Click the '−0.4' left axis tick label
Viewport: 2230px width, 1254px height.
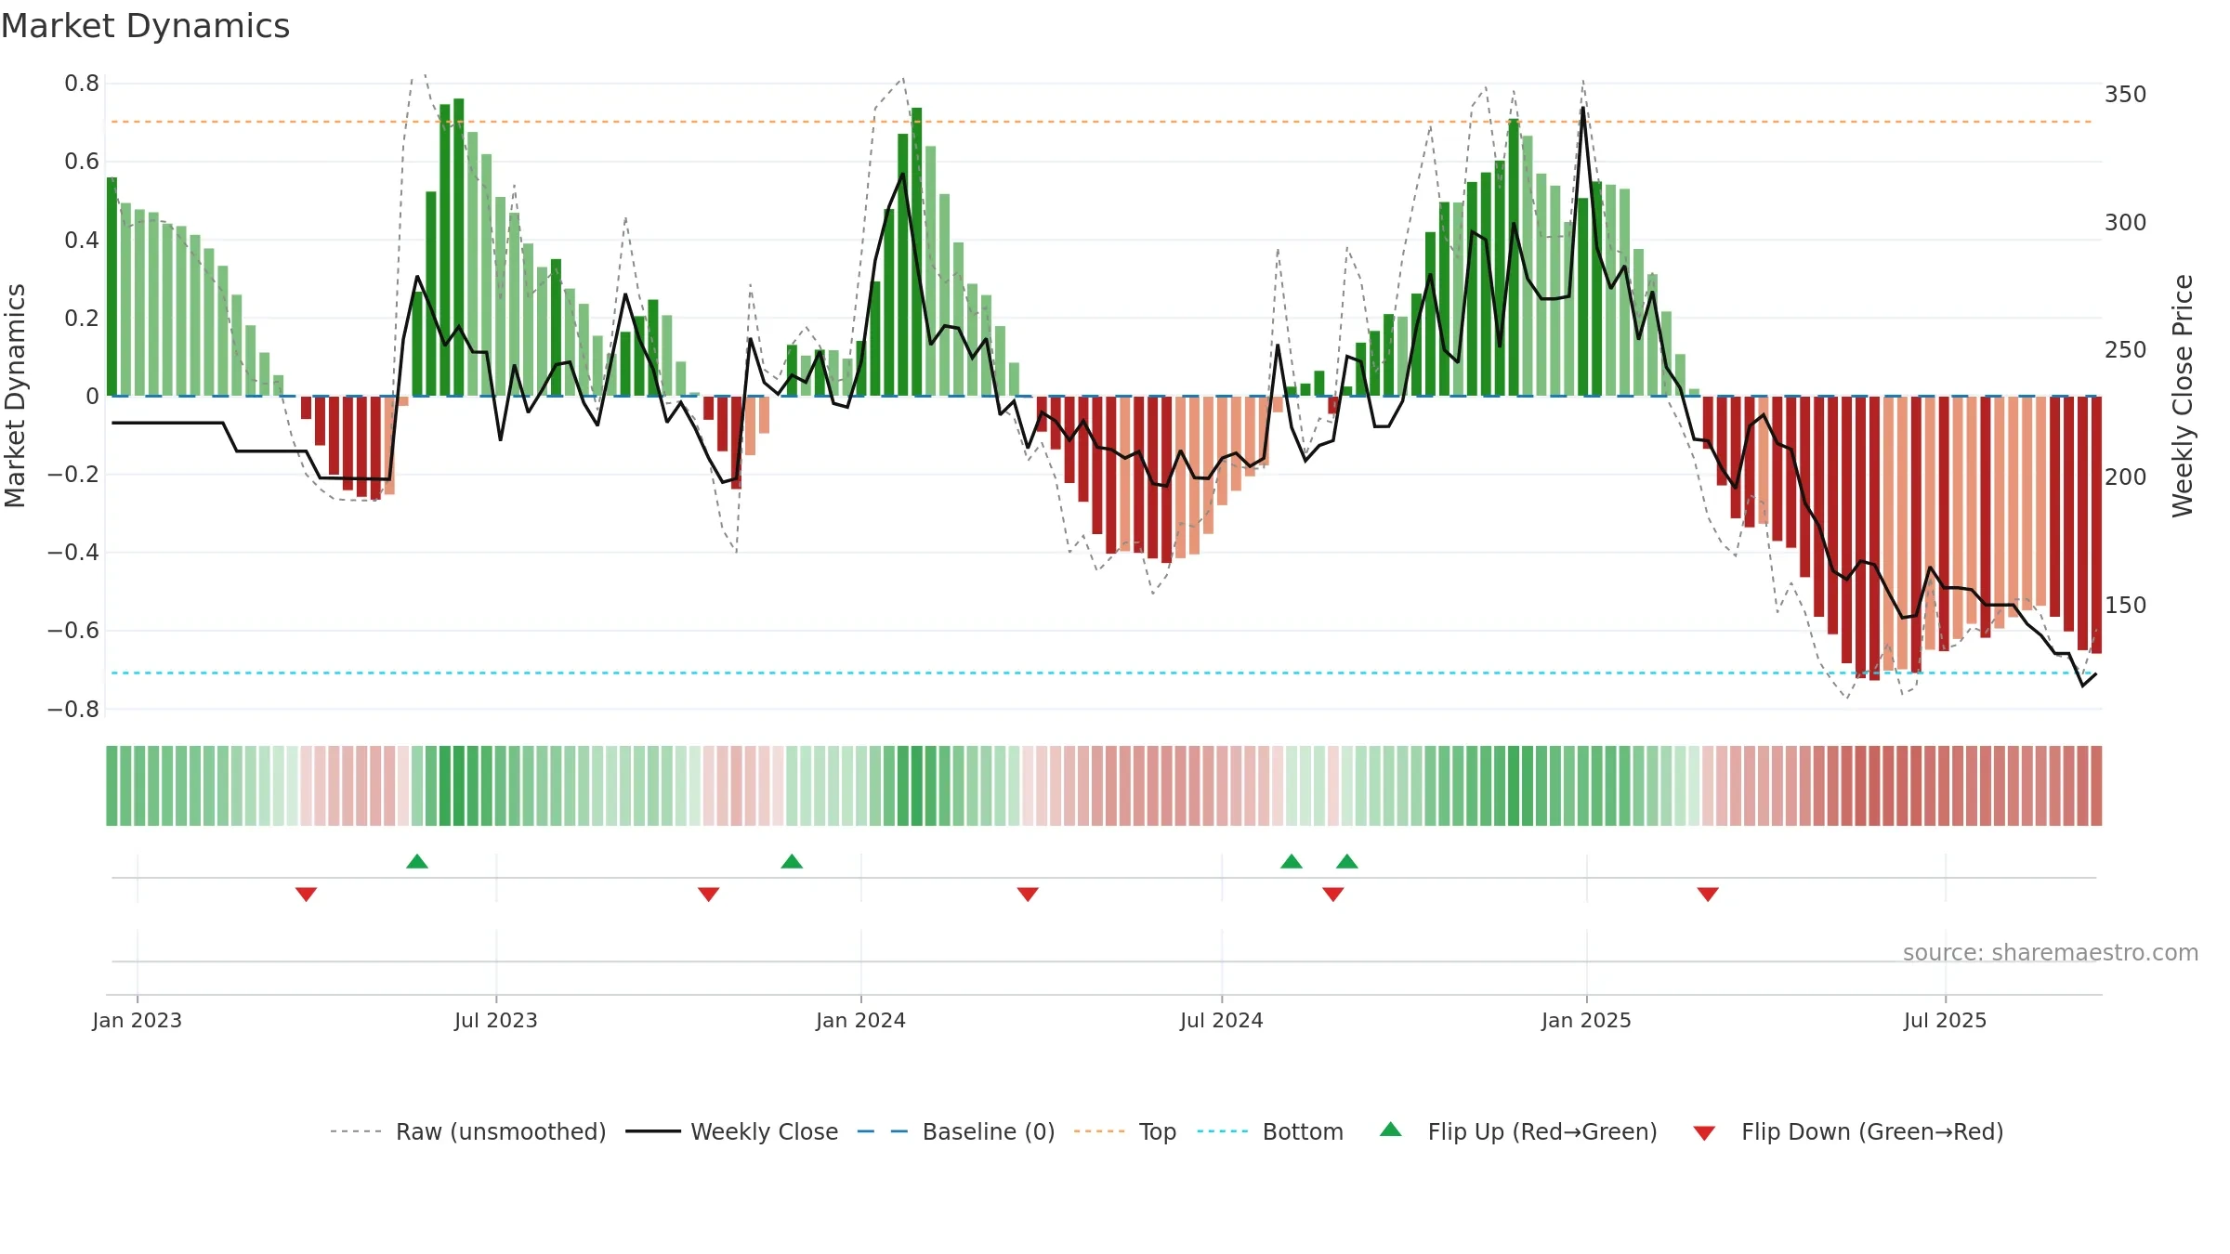click(x=73, y=553)
